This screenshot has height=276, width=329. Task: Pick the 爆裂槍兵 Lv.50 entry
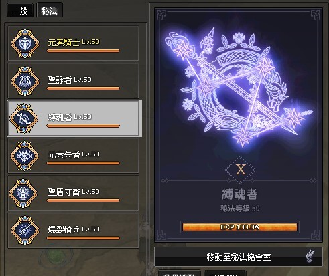pos(73,231)
